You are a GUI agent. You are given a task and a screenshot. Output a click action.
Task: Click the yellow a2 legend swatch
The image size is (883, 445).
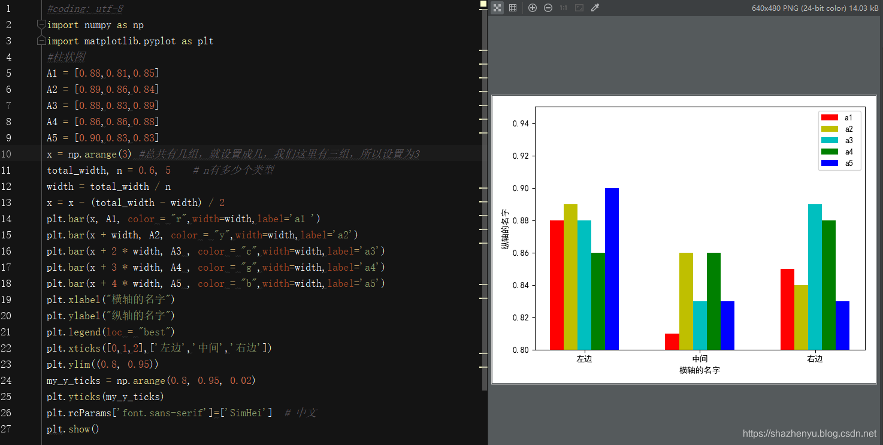pyautogui.click(x=830, y=129)
